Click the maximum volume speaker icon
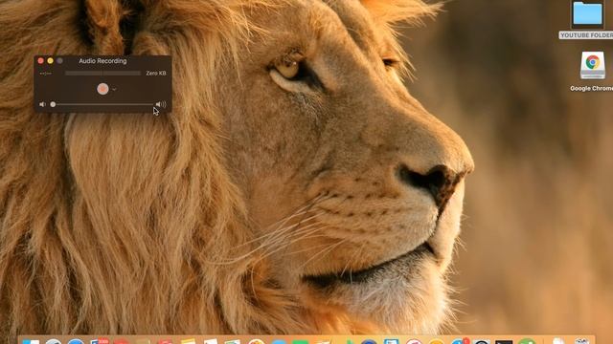 tap(161, 104)
